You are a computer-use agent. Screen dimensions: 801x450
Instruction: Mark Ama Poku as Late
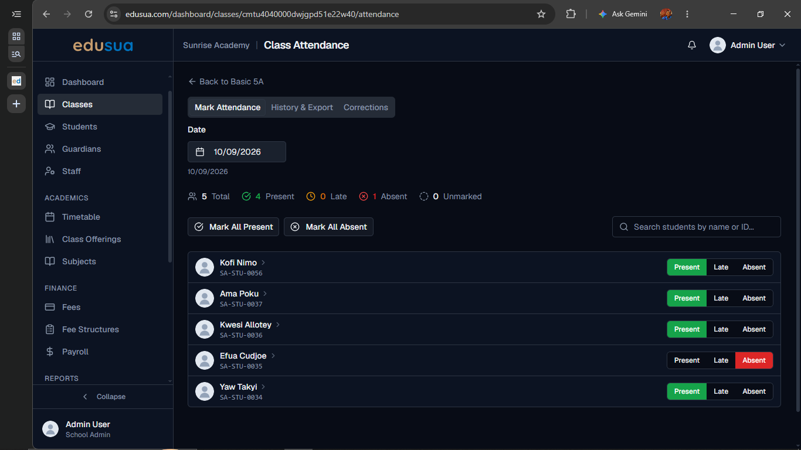coord(721,298)
